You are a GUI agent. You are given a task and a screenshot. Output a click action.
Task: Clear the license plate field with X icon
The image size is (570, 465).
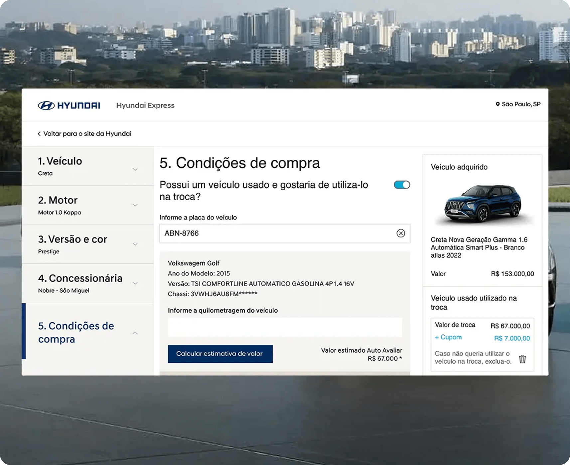tap(401, 233)
